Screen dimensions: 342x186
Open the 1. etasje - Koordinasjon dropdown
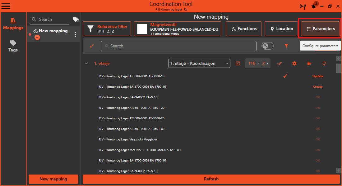click(x=199, y=63)
